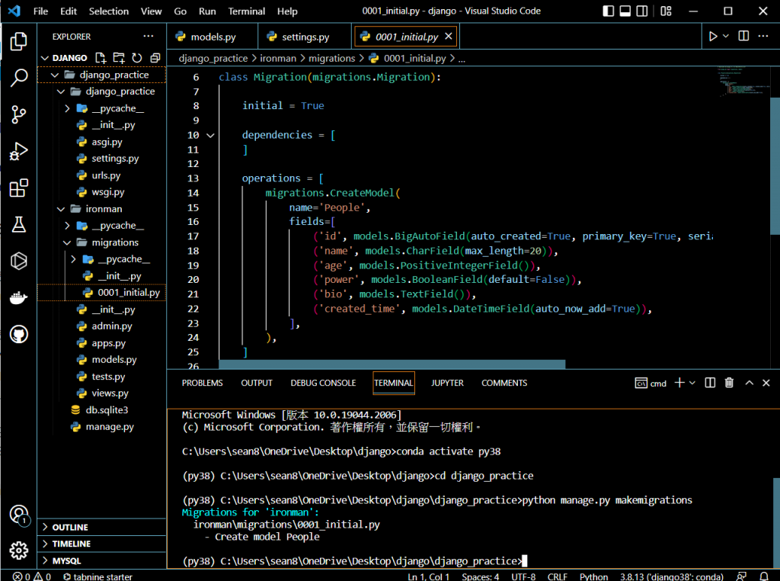
Task: Kill the terminal with trash icon
Action: point(729,383)
